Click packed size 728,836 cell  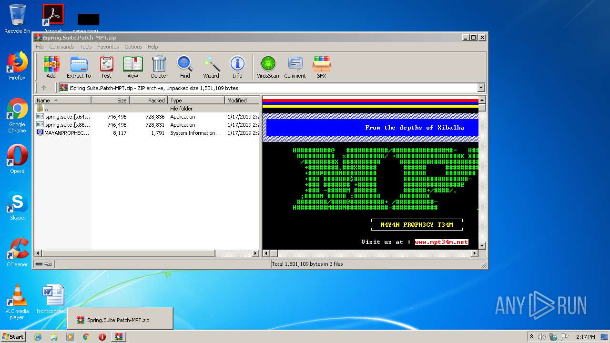click(154, 117)
